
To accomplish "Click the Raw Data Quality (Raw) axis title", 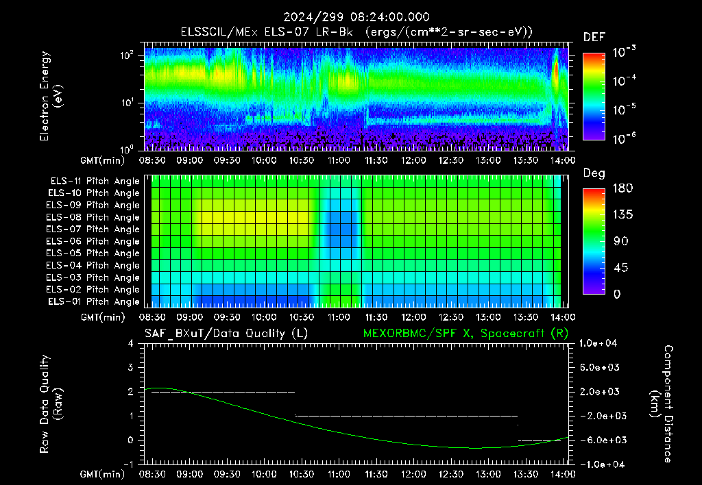I will pos(51,404).
